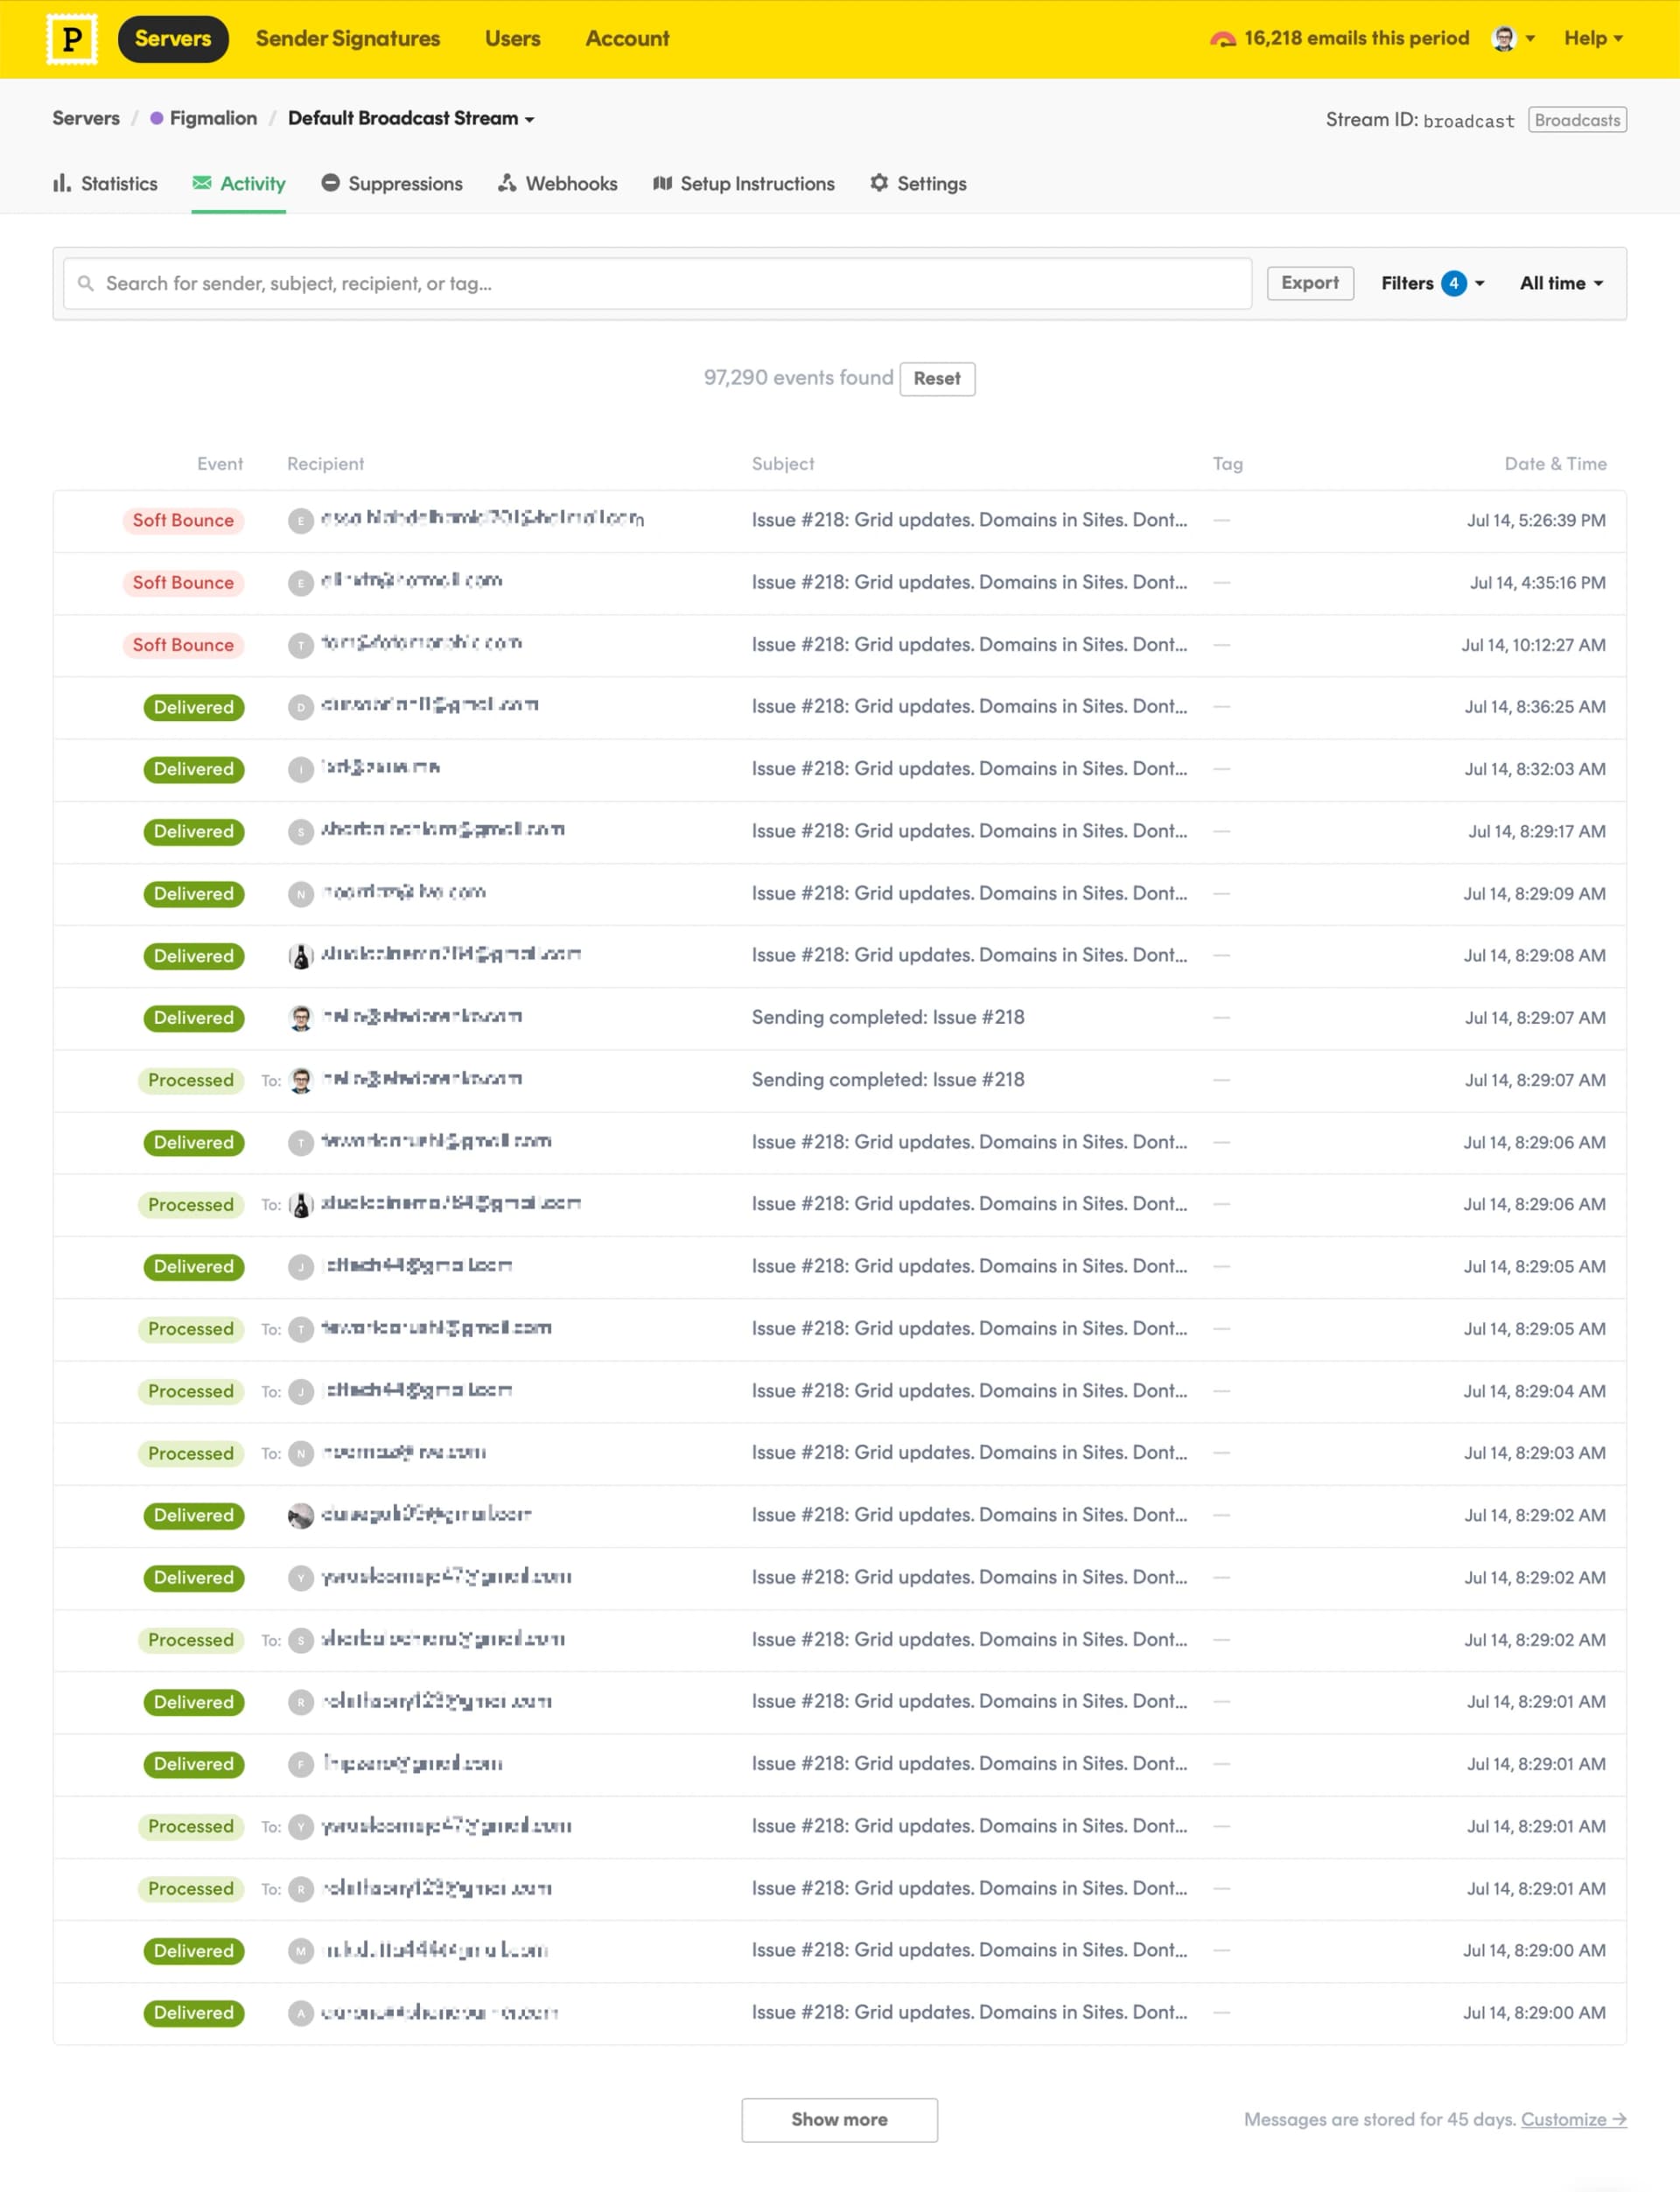The height and width of the screenshot is (2192, 1680).
Task: Click the Postmark P logo
Action: tap(72, 39)
